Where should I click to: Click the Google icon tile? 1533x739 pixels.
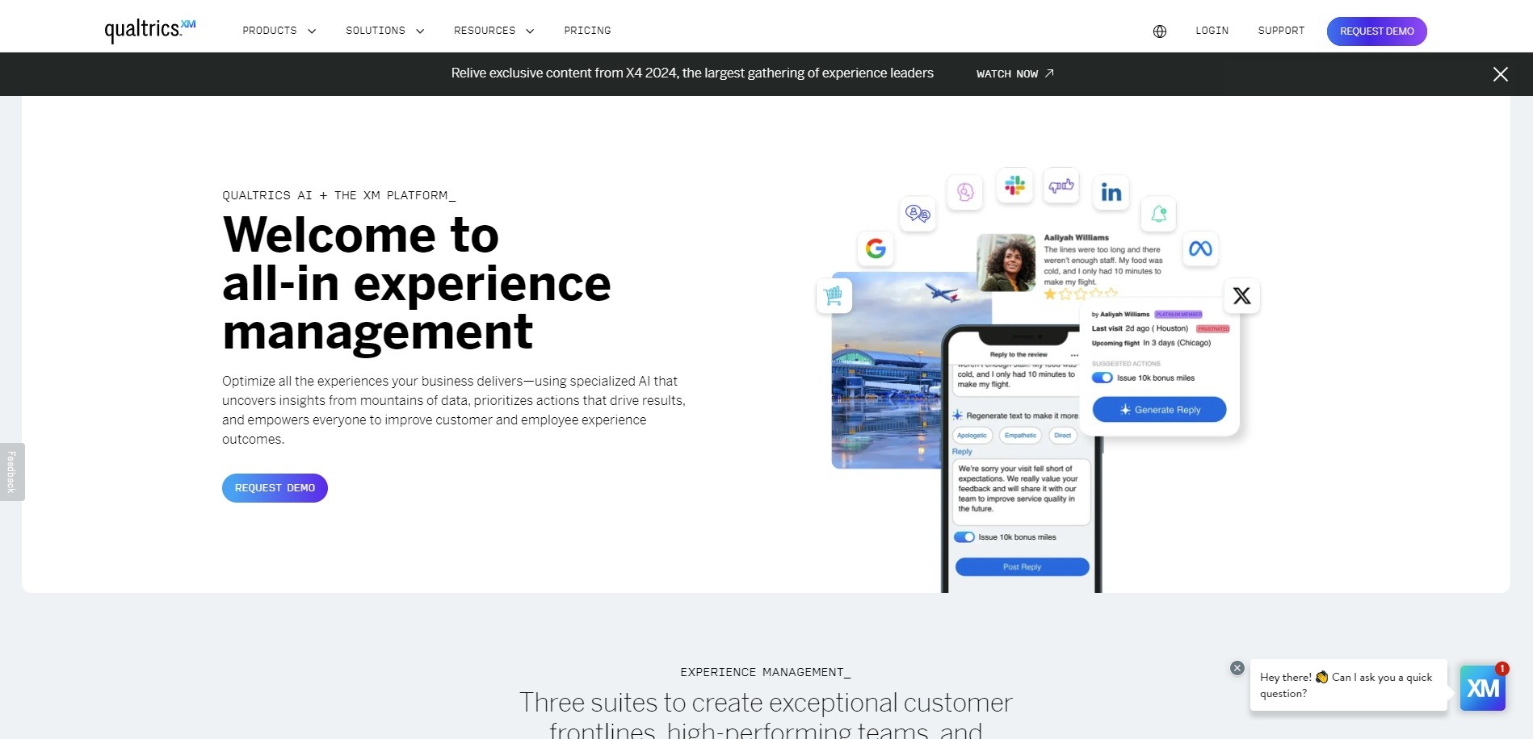tap(876, 248)
